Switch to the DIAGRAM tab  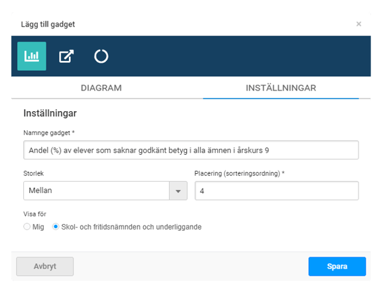click(101, 88)
